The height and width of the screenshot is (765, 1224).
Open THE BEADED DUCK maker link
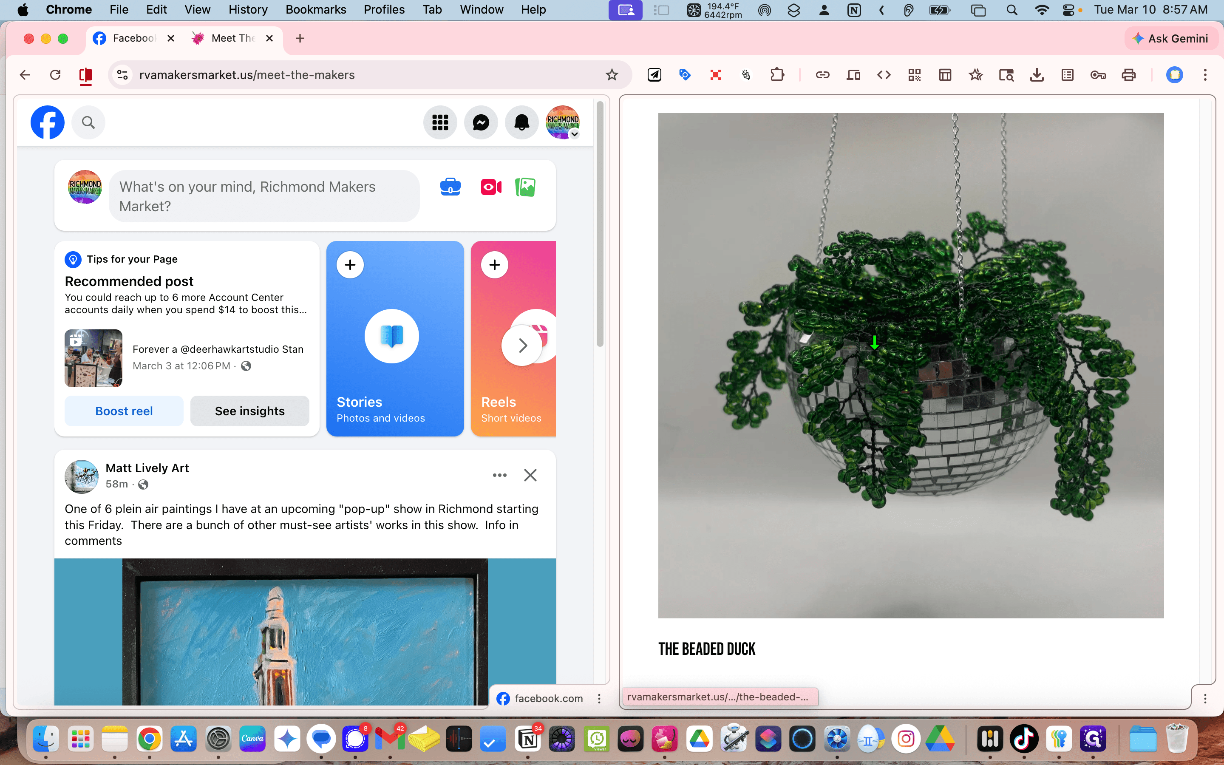click(707, 649)
